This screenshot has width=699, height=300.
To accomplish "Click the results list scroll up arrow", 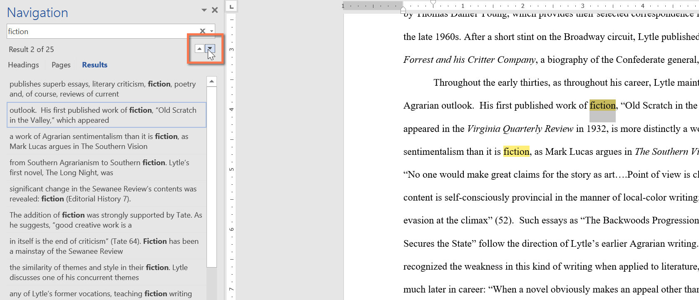I will [x=211, y=82].
